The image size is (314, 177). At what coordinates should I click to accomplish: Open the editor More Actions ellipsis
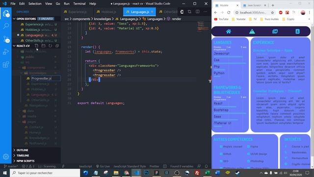coord(205,12)
